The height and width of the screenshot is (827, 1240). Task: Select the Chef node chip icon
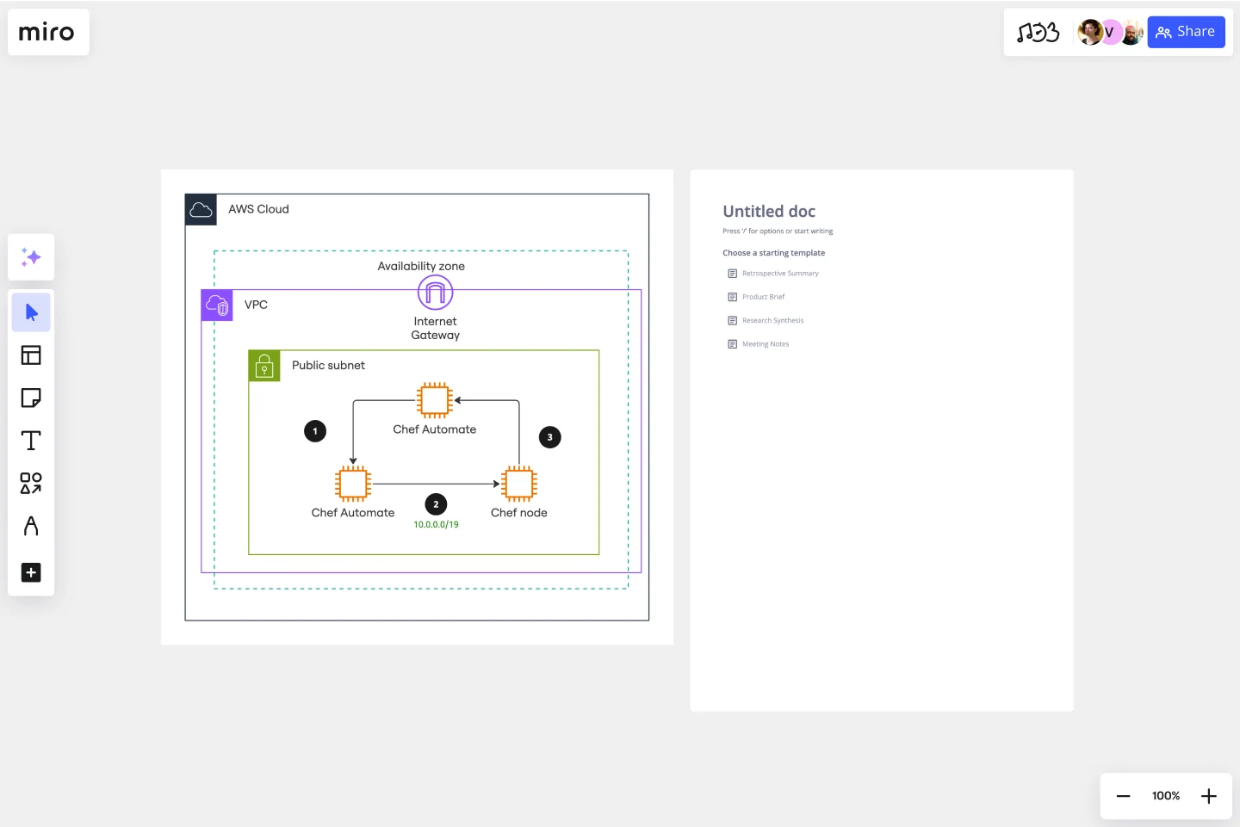click(519, 484)
